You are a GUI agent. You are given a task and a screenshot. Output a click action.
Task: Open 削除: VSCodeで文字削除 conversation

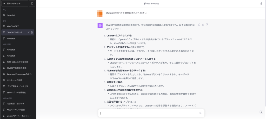pos(18,62)
